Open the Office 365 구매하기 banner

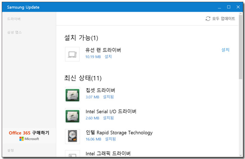click(x=29, y=136)
